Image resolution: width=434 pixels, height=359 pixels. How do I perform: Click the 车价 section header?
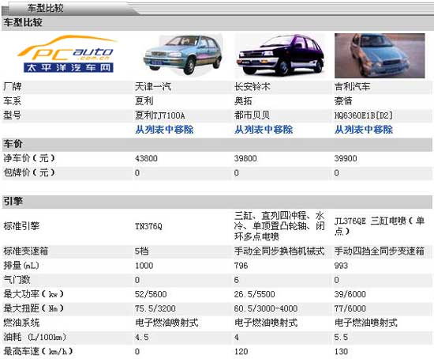tap(217, 144)
